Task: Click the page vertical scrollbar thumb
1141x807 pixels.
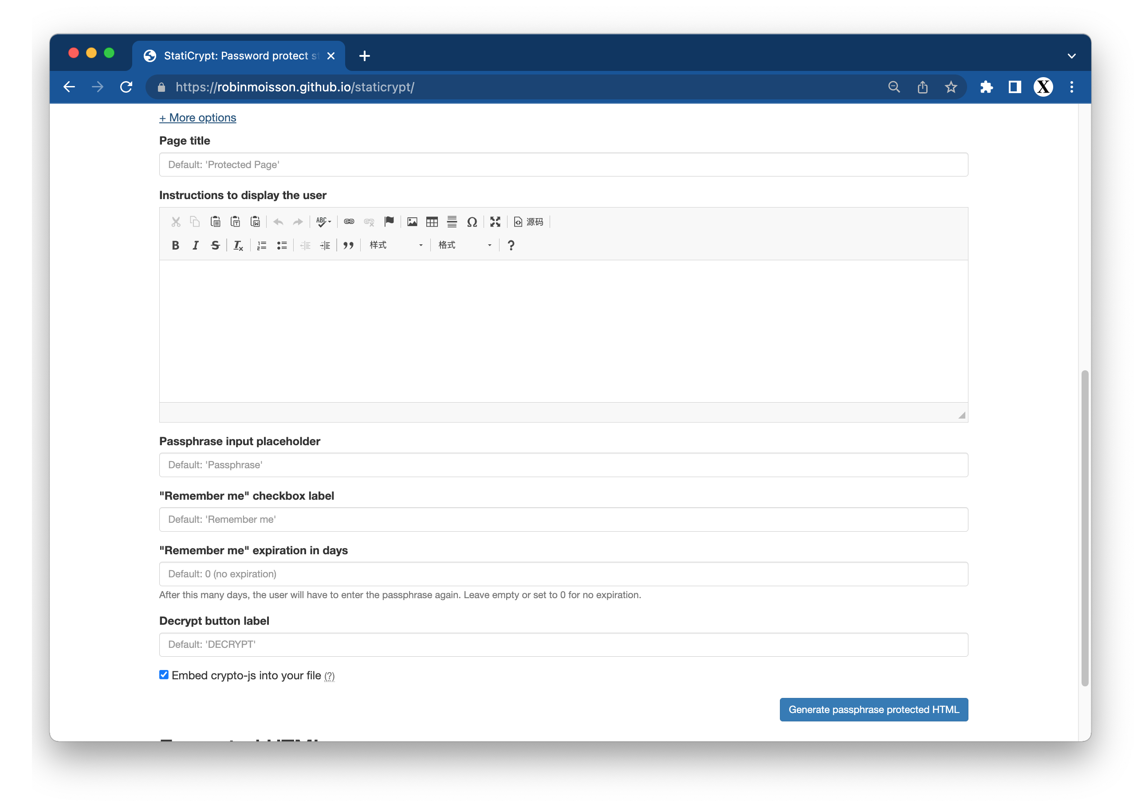Action: click(x=1084, y=527)
